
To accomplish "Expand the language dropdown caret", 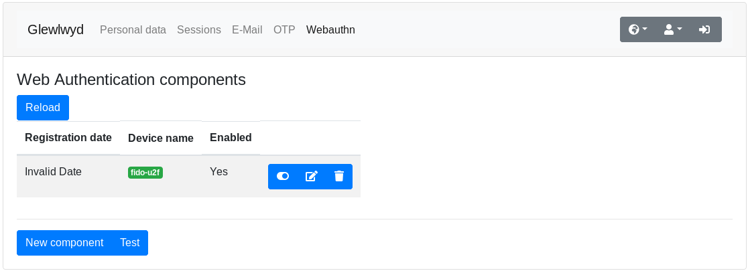I will pos(645,29).
